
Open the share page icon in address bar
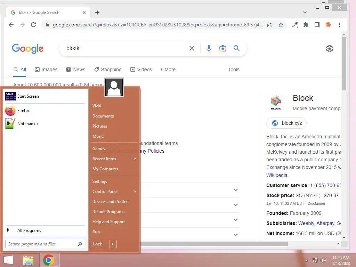(x=270, y=25)
